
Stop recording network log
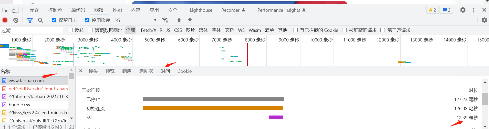pos(5,20)
